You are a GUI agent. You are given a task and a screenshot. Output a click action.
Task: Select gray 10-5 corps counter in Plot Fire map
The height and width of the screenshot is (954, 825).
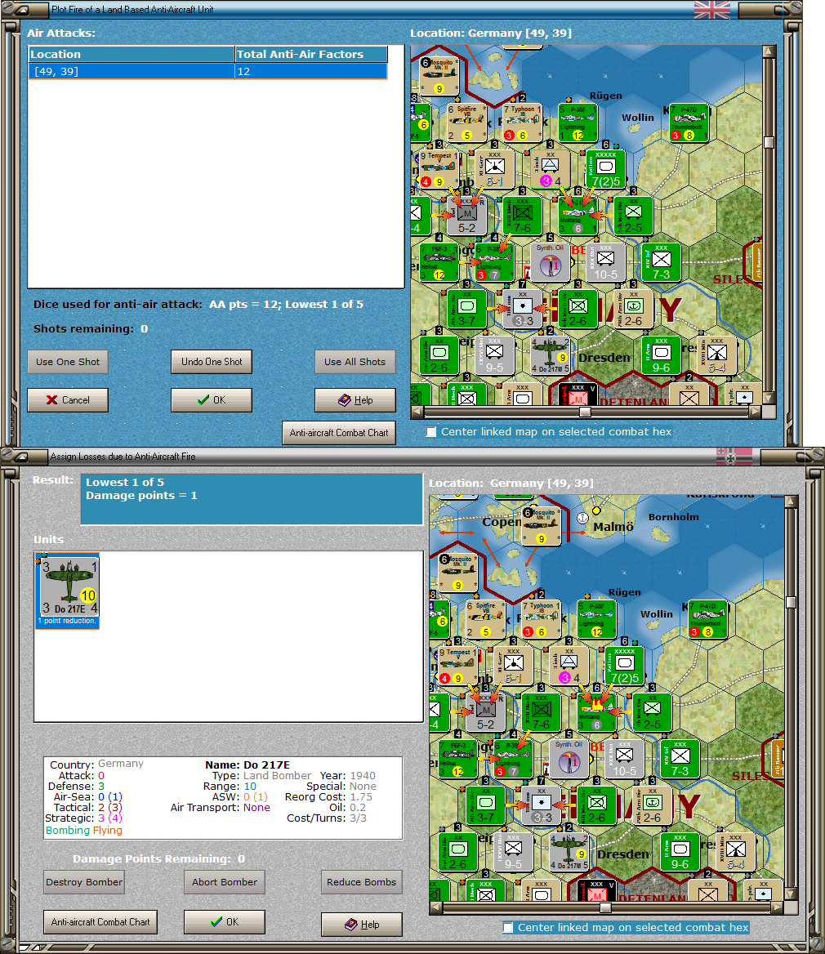point(605,262)
